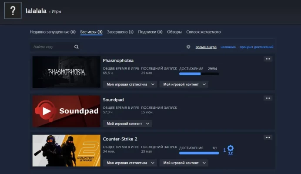Sort games by 'название'
The width and height of the screenshot is (301, 174).
click(228, 47)
